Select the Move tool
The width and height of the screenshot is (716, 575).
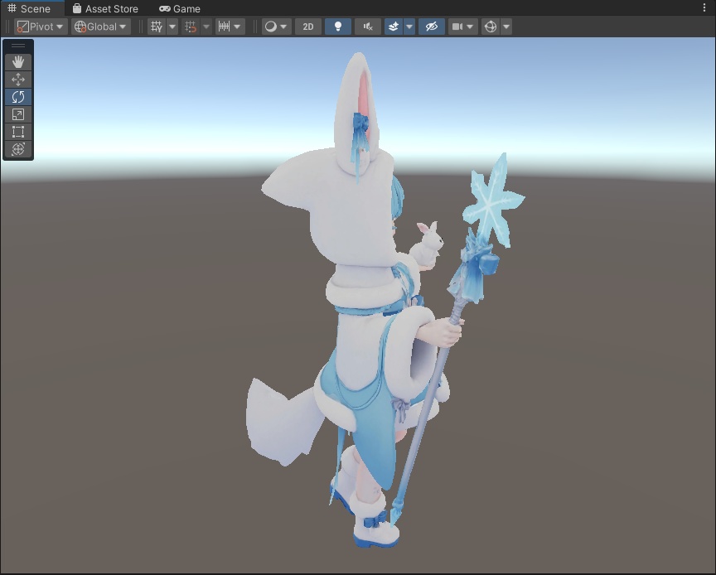pyautogui.click(x=18, y=78)
